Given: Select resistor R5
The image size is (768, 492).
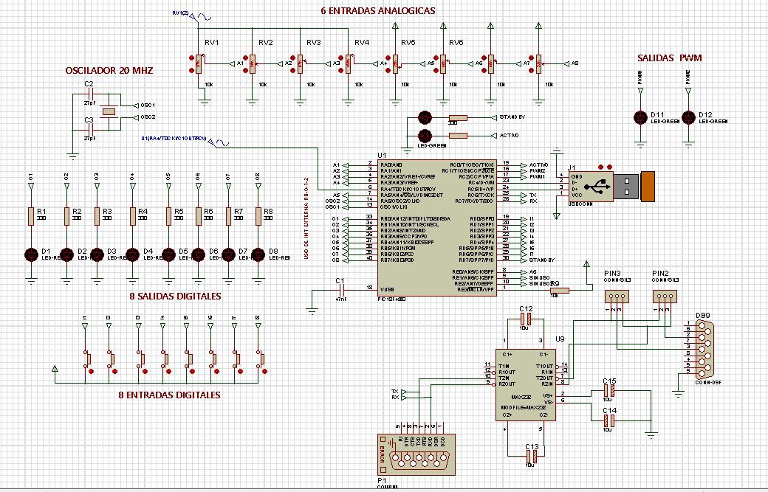Looking at the screenshot, I should click(x=168, y=216).
